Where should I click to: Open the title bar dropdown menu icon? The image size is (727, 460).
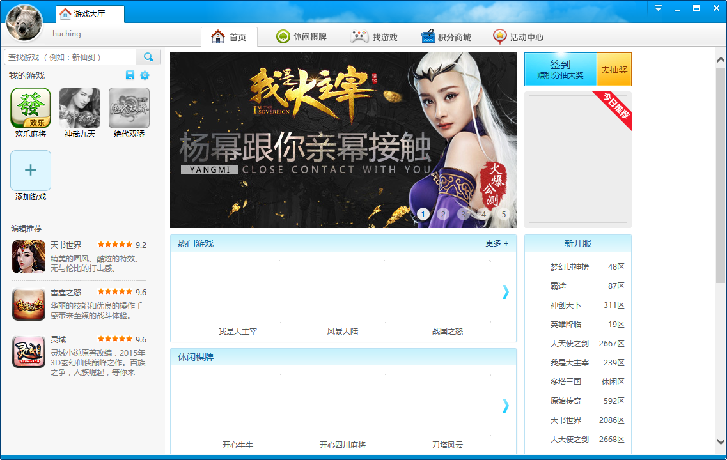point(658,8)
